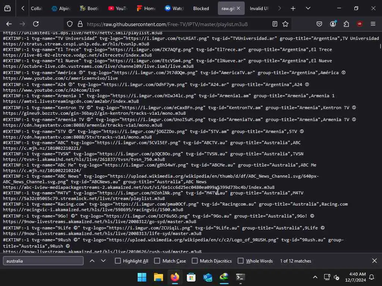Click the M4TV EXTINF line
Screen dimensions: 382x286
[153, 193]
